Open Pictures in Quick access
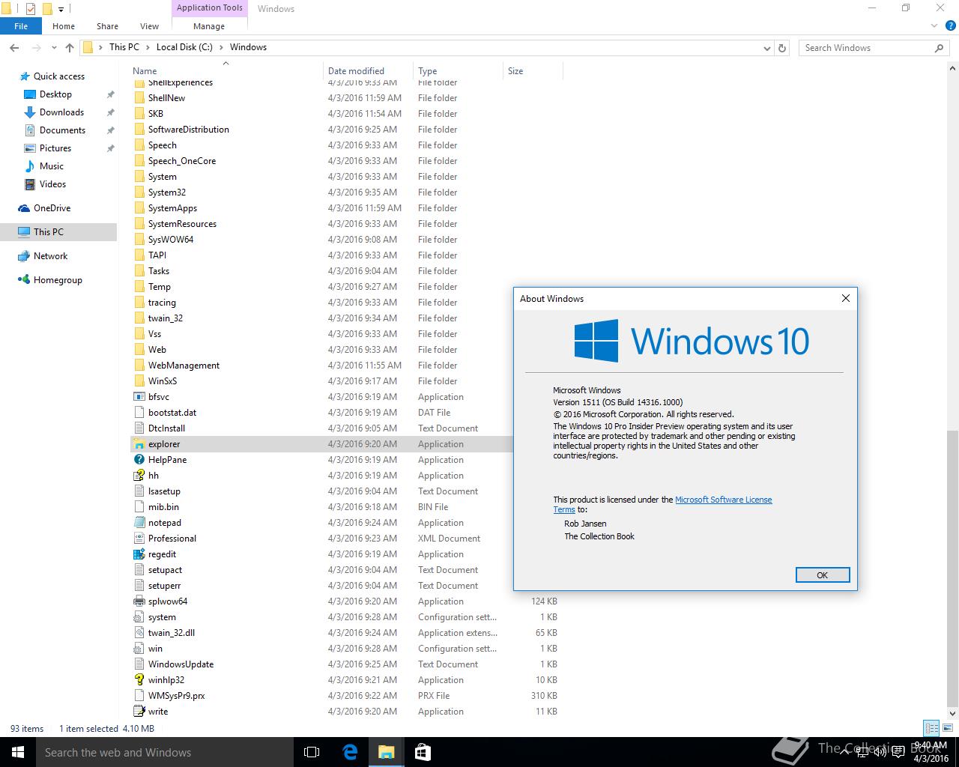The width and height of the screenshot is (959, 767). [x=55, y=148]
